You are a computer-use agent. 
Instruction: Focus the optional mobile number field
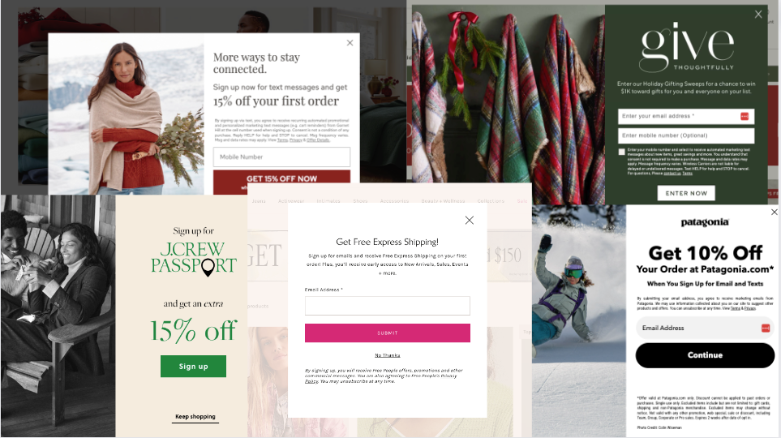[x=686, y=135]
